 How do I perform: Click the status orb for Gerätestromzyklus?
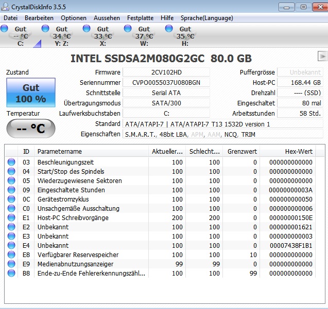(x=11, y=199)
